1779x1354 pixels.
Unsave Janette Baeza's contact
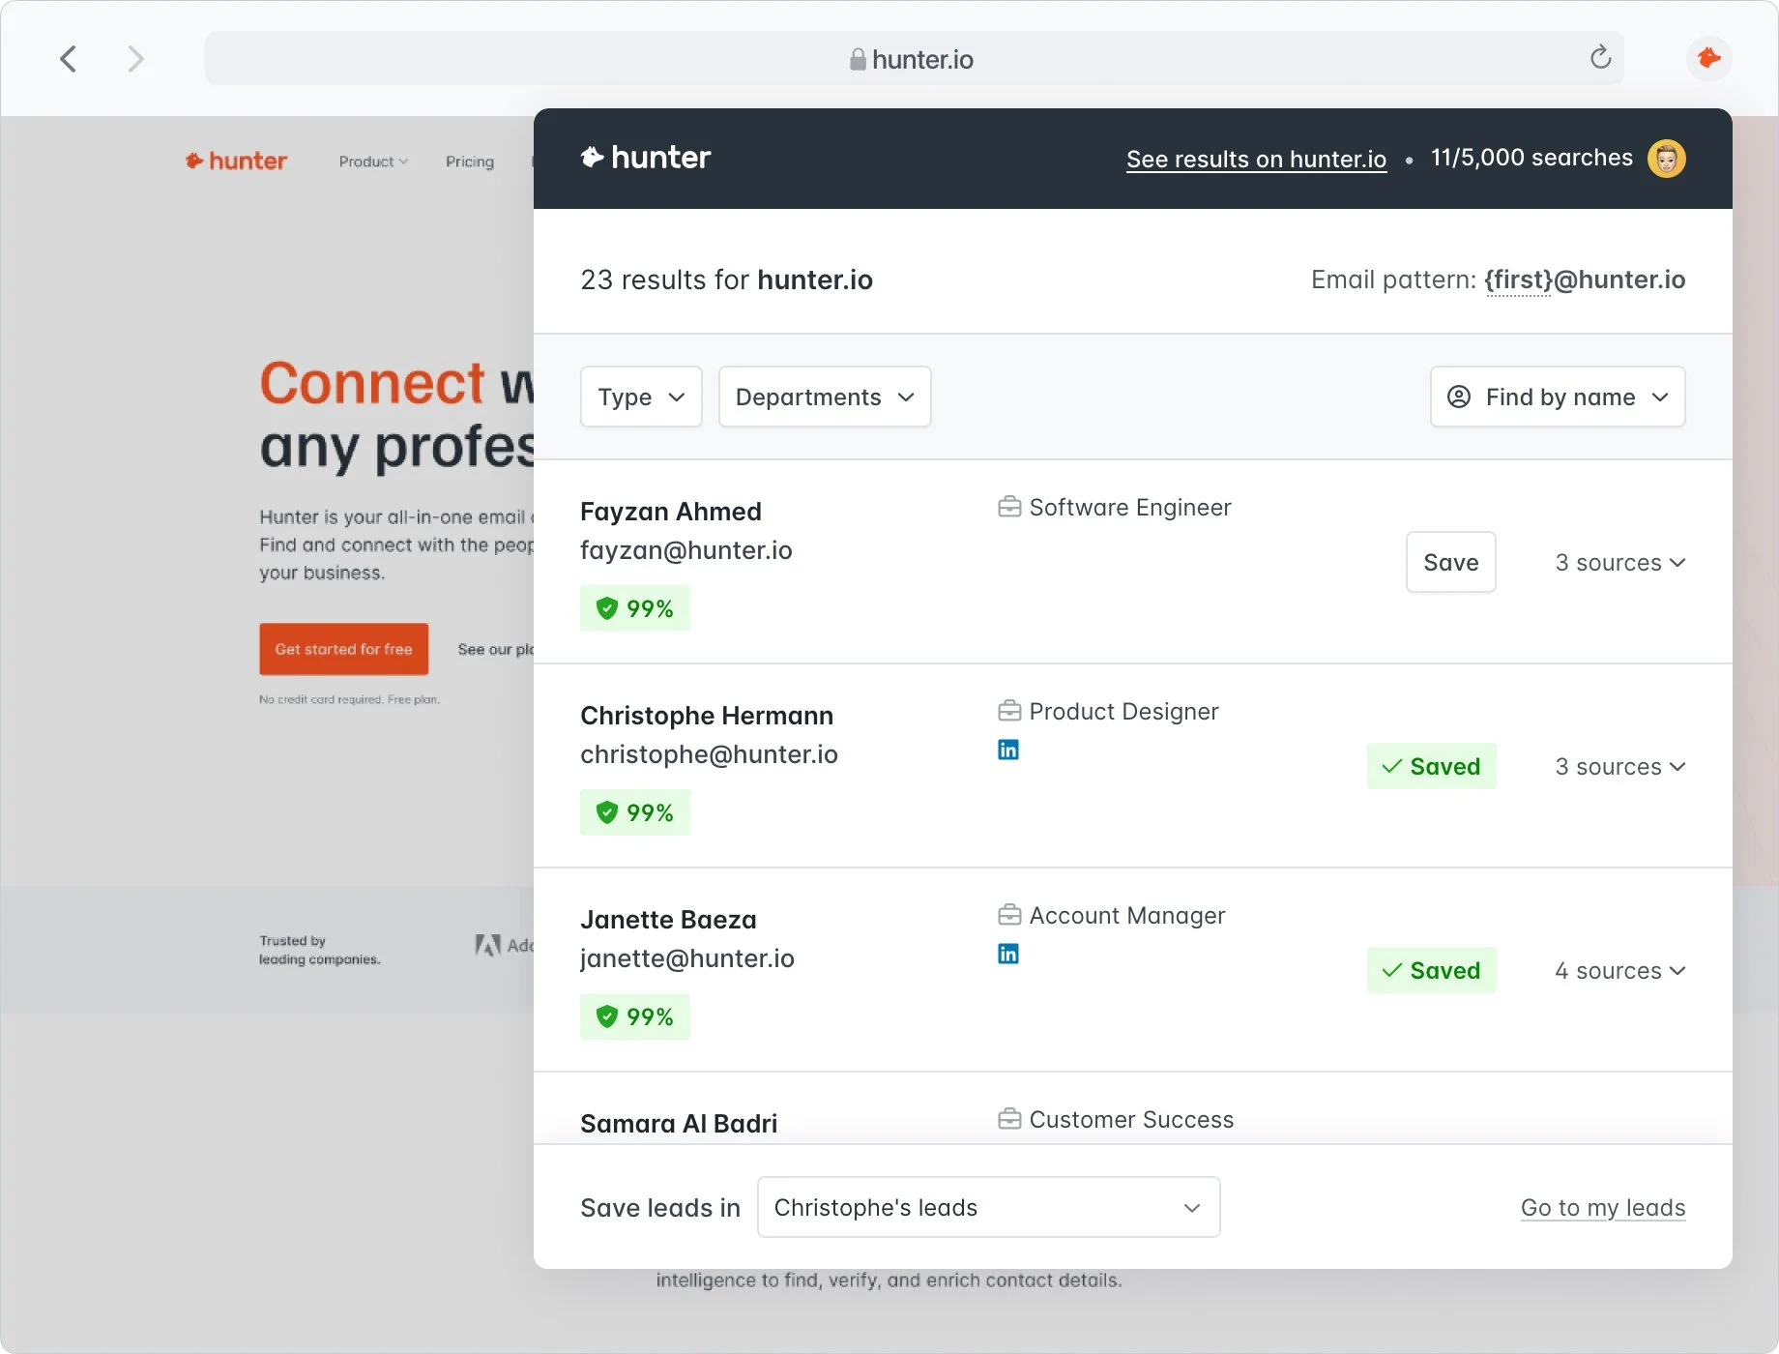pos(1431,970)
